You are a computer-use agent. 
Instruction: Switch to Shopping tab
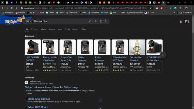(x=34, y=29)
